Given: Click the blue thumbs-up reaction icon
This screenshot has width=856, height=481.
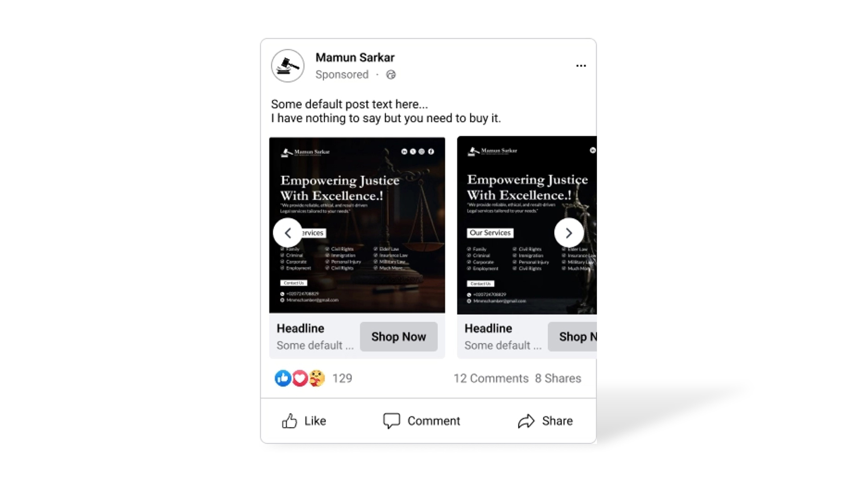Looking at the screenshot, I should tap(283, 378).
